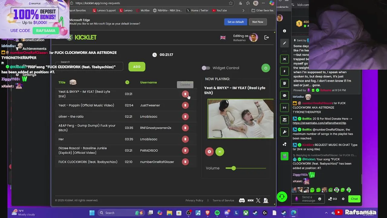Send message with the Chat button
Viewport: 387px width, 218px height.
pyautogui.click(x=354, y=199)
